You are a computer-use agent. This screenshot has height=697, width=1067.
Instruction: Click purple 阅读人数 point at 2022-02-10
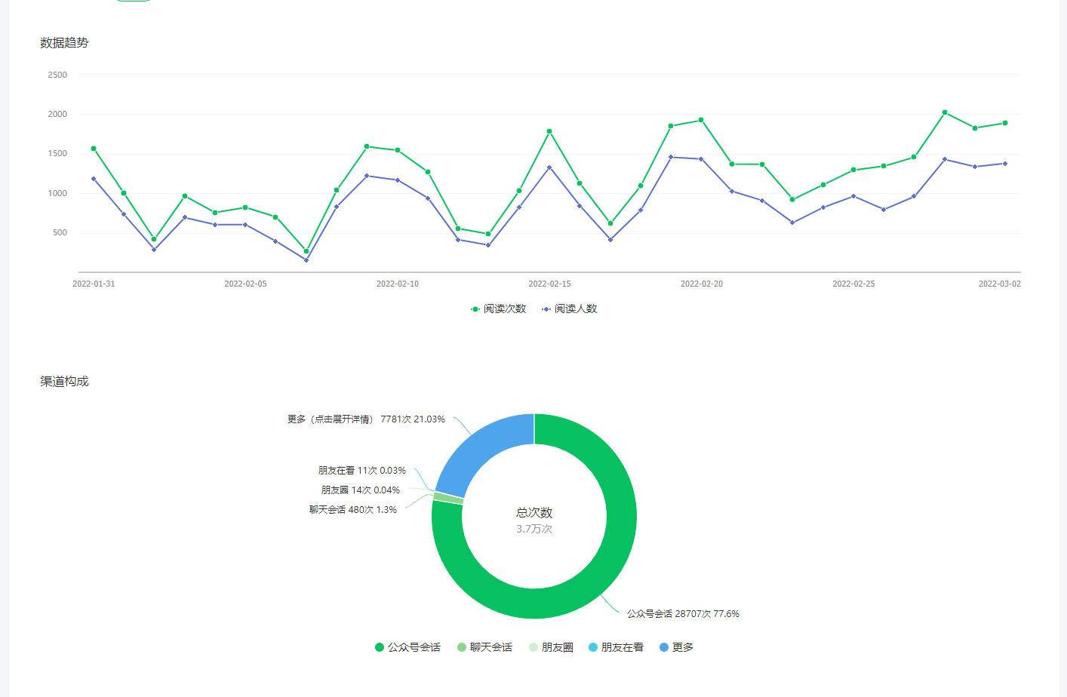pos(398,180)
